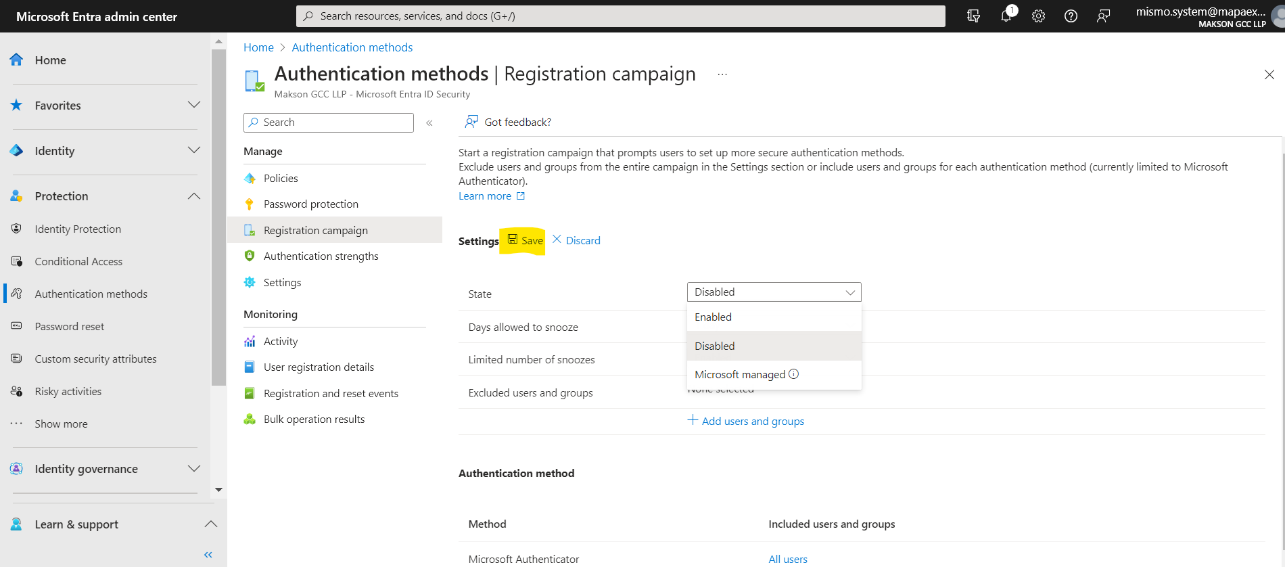The width and height of the screenshot is (1285, 567).
Task: Open the notifications bell
Action: 1006,16
